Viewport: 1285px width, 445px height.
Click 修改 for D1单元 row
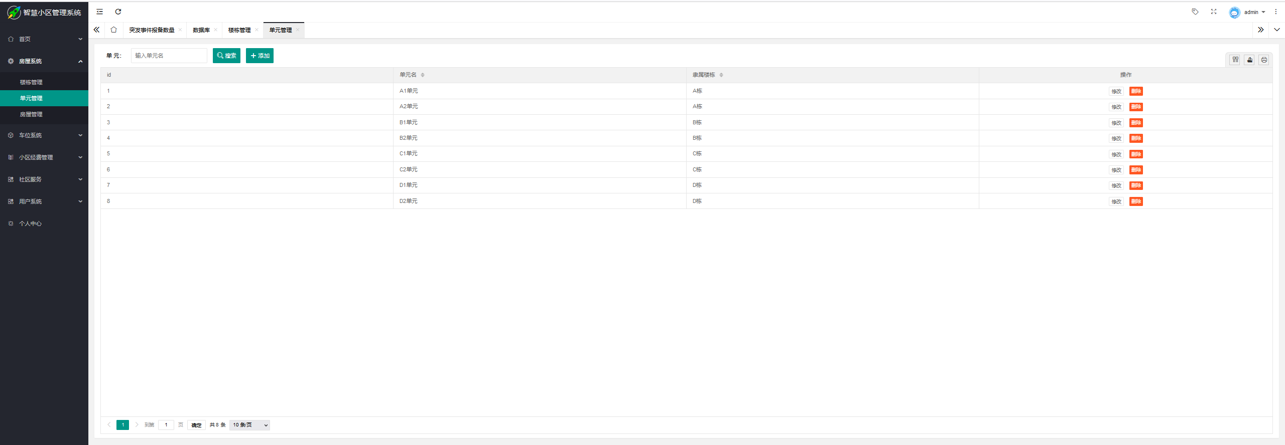coord(1116,185)
